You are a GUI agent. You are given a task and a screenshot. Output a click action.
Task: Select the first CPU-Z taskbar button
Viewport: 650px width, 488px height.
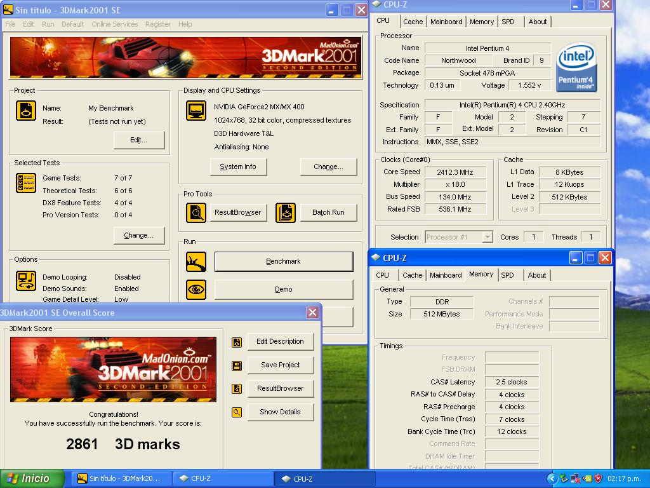click(x=222, y=478)
